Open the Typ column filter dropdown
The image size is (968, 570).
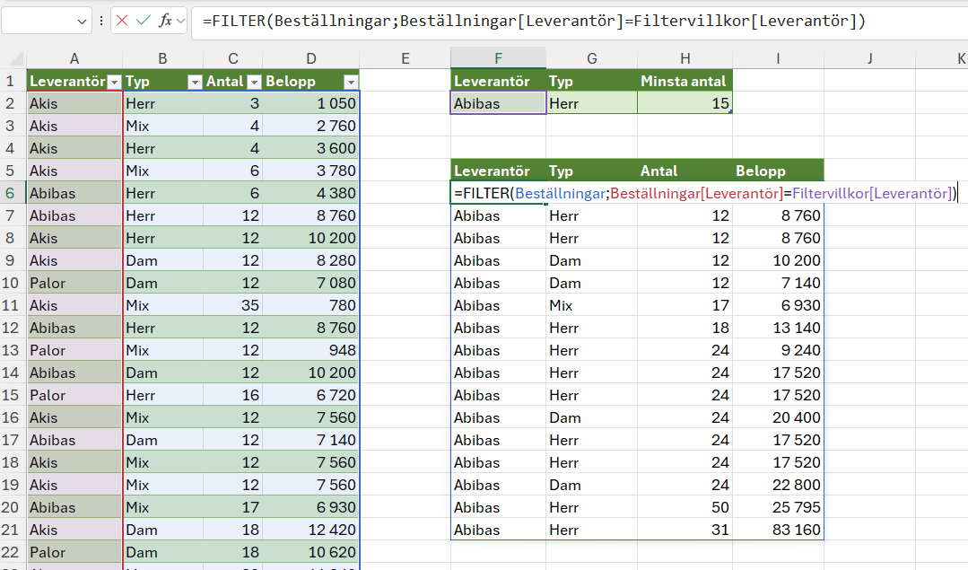coord(195,82)
